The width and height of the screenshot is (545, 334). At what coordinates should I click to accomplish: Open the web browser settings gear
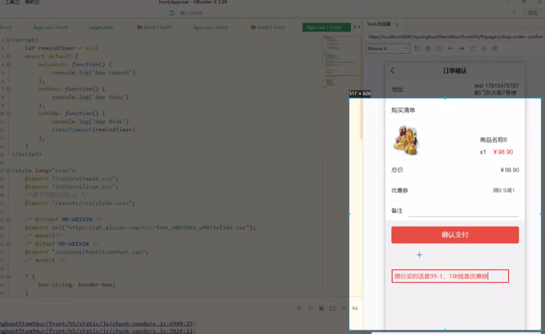pos(428,49)
